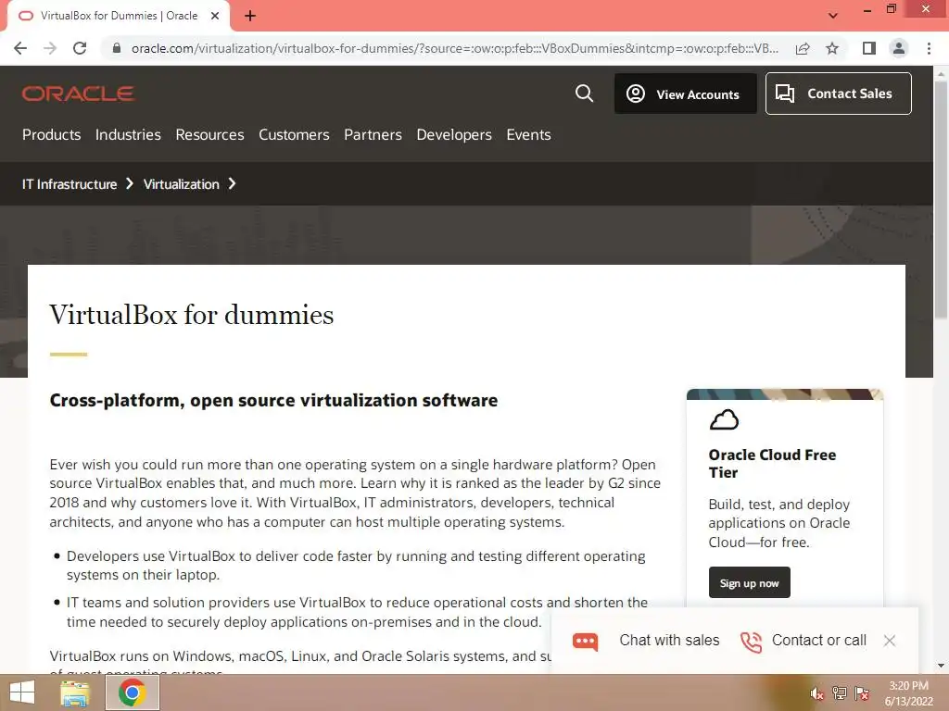
Task: Go to IT Infrastructure breadcrumb
Action: point(70,184)
